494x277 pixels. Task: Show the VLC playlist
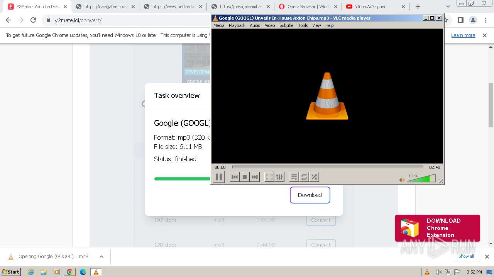(x=294, y=177)
